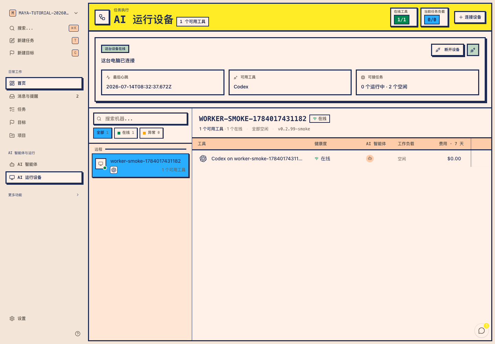Open the 项目 projects page
Screen dimensions: 495x344
pyautogui.click(x=44, y=136)
